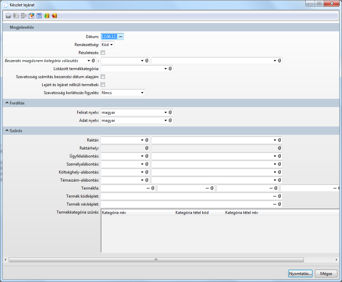Enable the Részletezés checkbox
Viewport: 342px width, 282px height.
tap(103, 52)
